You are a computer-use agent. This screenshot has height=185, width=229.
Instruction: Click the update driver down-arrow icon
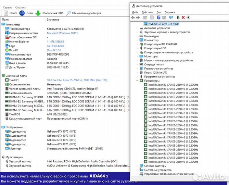[x=188, y=17]
